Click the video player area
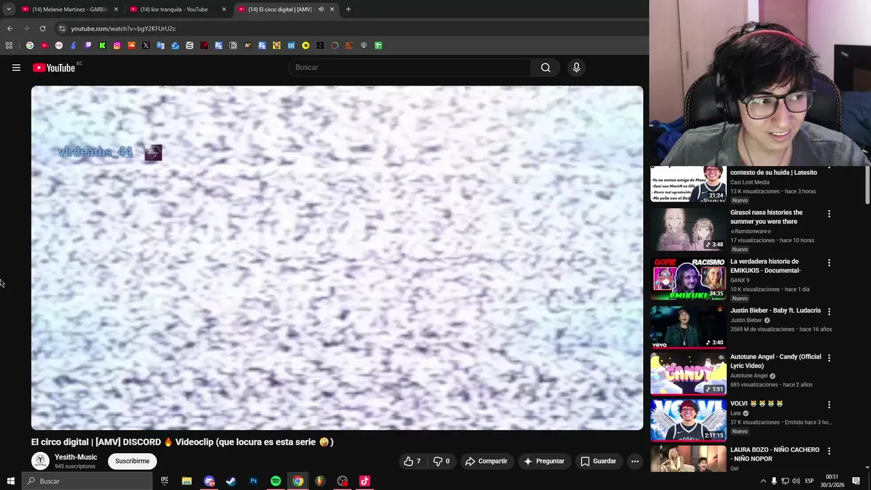 pyautogui.click(x=337, y=257)
